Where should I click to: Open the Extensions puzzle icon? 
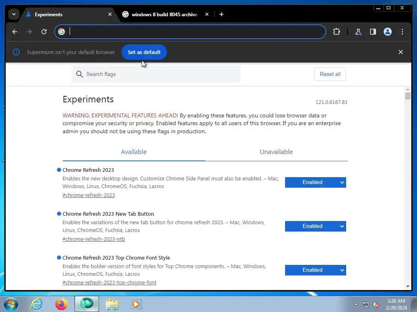point(336,32)
